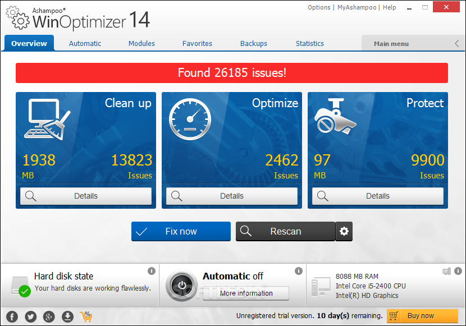Click the system hardware info icon
The image size is (466, 326).
click(458, 271)
